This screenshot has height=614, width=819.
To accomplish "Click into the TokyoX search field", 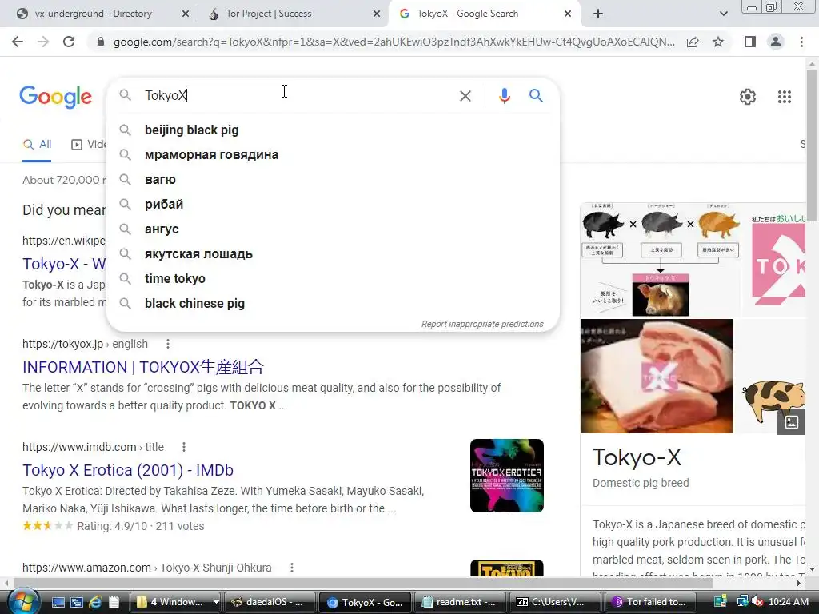I will (x=298, y=96).
